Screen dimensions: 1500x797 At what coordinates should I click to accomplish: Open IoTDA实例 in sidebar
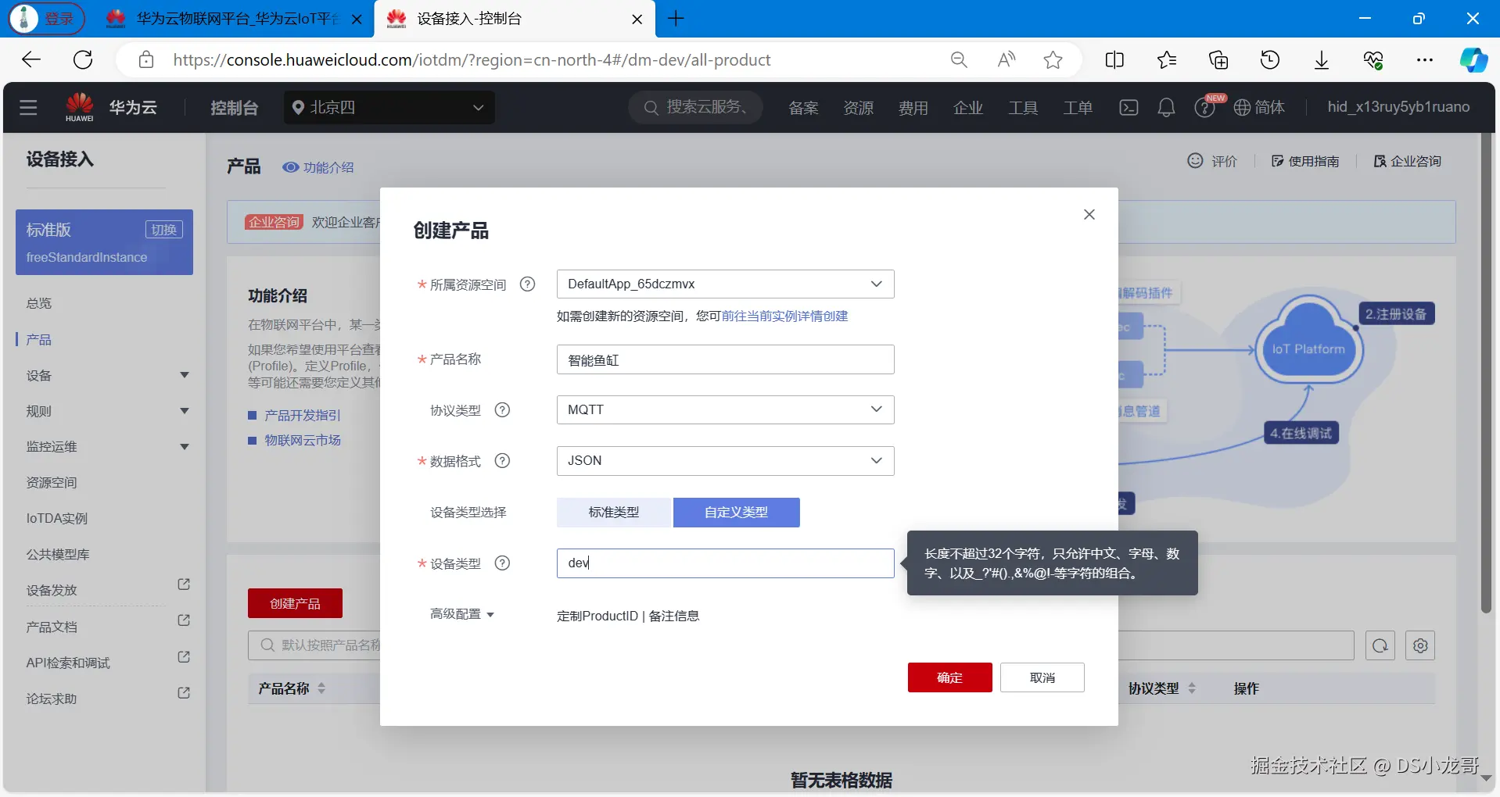pyautogui.click(x=57, y=519)
